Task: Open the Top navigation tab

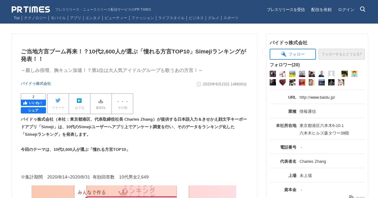Action: click(x=17, y=18)
